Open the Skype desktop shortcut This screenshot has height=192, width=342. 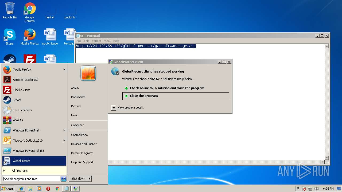click(x=10, y=37)
